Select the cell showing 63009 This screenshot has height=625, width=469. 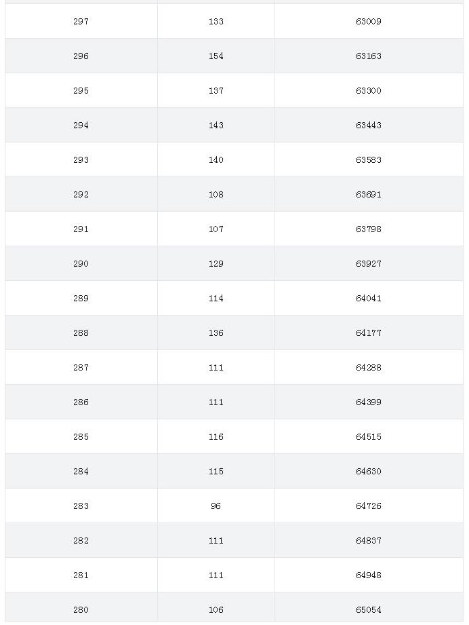pyautogui.click(x=369, y=22)
